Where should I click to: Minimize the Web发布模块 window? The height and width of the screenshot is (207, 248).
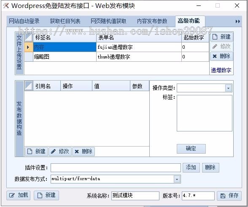[199, 5]
